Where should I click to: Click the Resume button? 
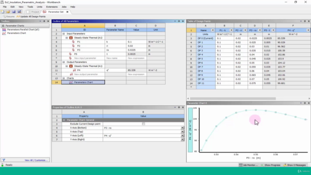tap(9, 17)
